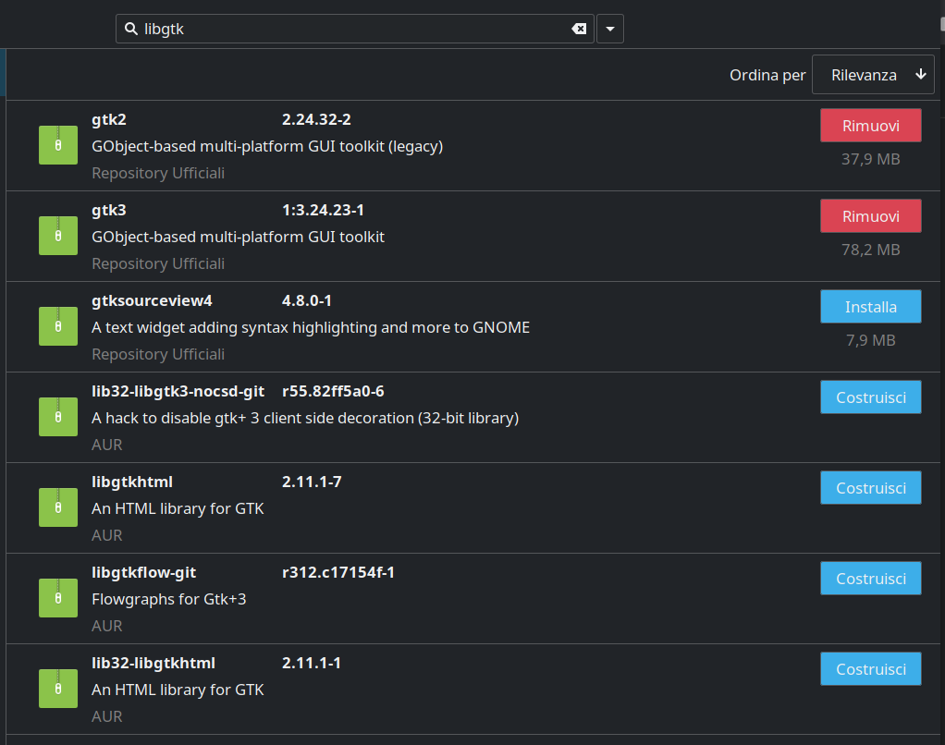Build the libgtkhtml package
This screenshot has width=945, height=745.
[x=870, y=488]
